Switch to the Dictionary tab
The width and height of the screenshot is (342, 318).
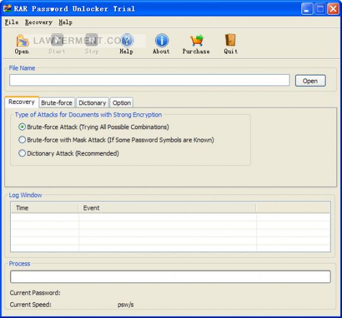pyautogui.click(x=92, y=103)
